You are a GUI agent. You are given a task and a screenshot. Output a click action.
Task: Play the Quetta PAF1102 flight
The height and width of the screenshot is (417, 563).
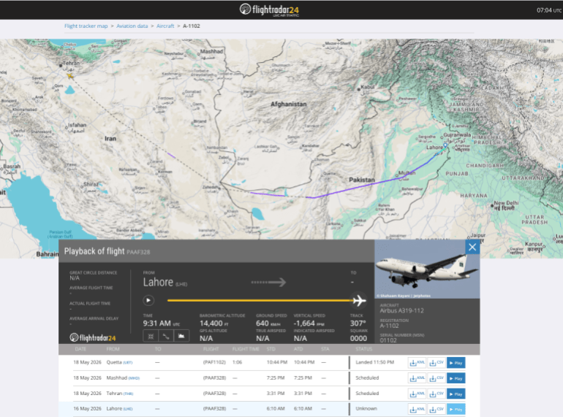tap(456, 363)
